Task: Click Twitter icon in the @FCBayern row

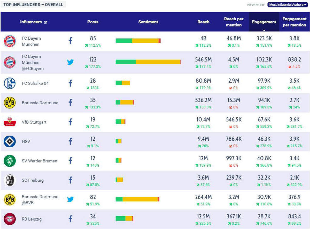Action: click(71, 62)
